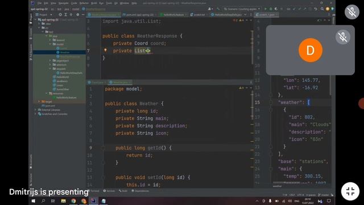Open the File menu
This screenshot has width=364, height=205.
(x=39, y=3)
